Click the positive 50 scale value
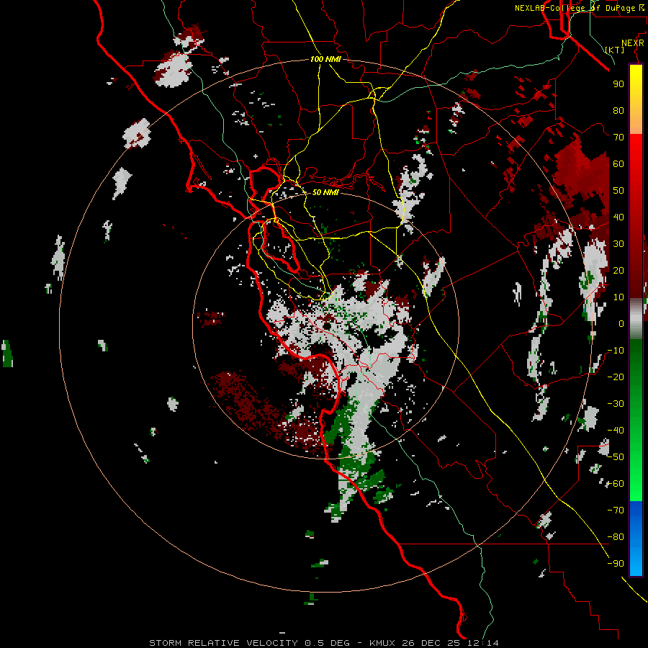This screenshot has width=648, height=648. tap(618, 191)
